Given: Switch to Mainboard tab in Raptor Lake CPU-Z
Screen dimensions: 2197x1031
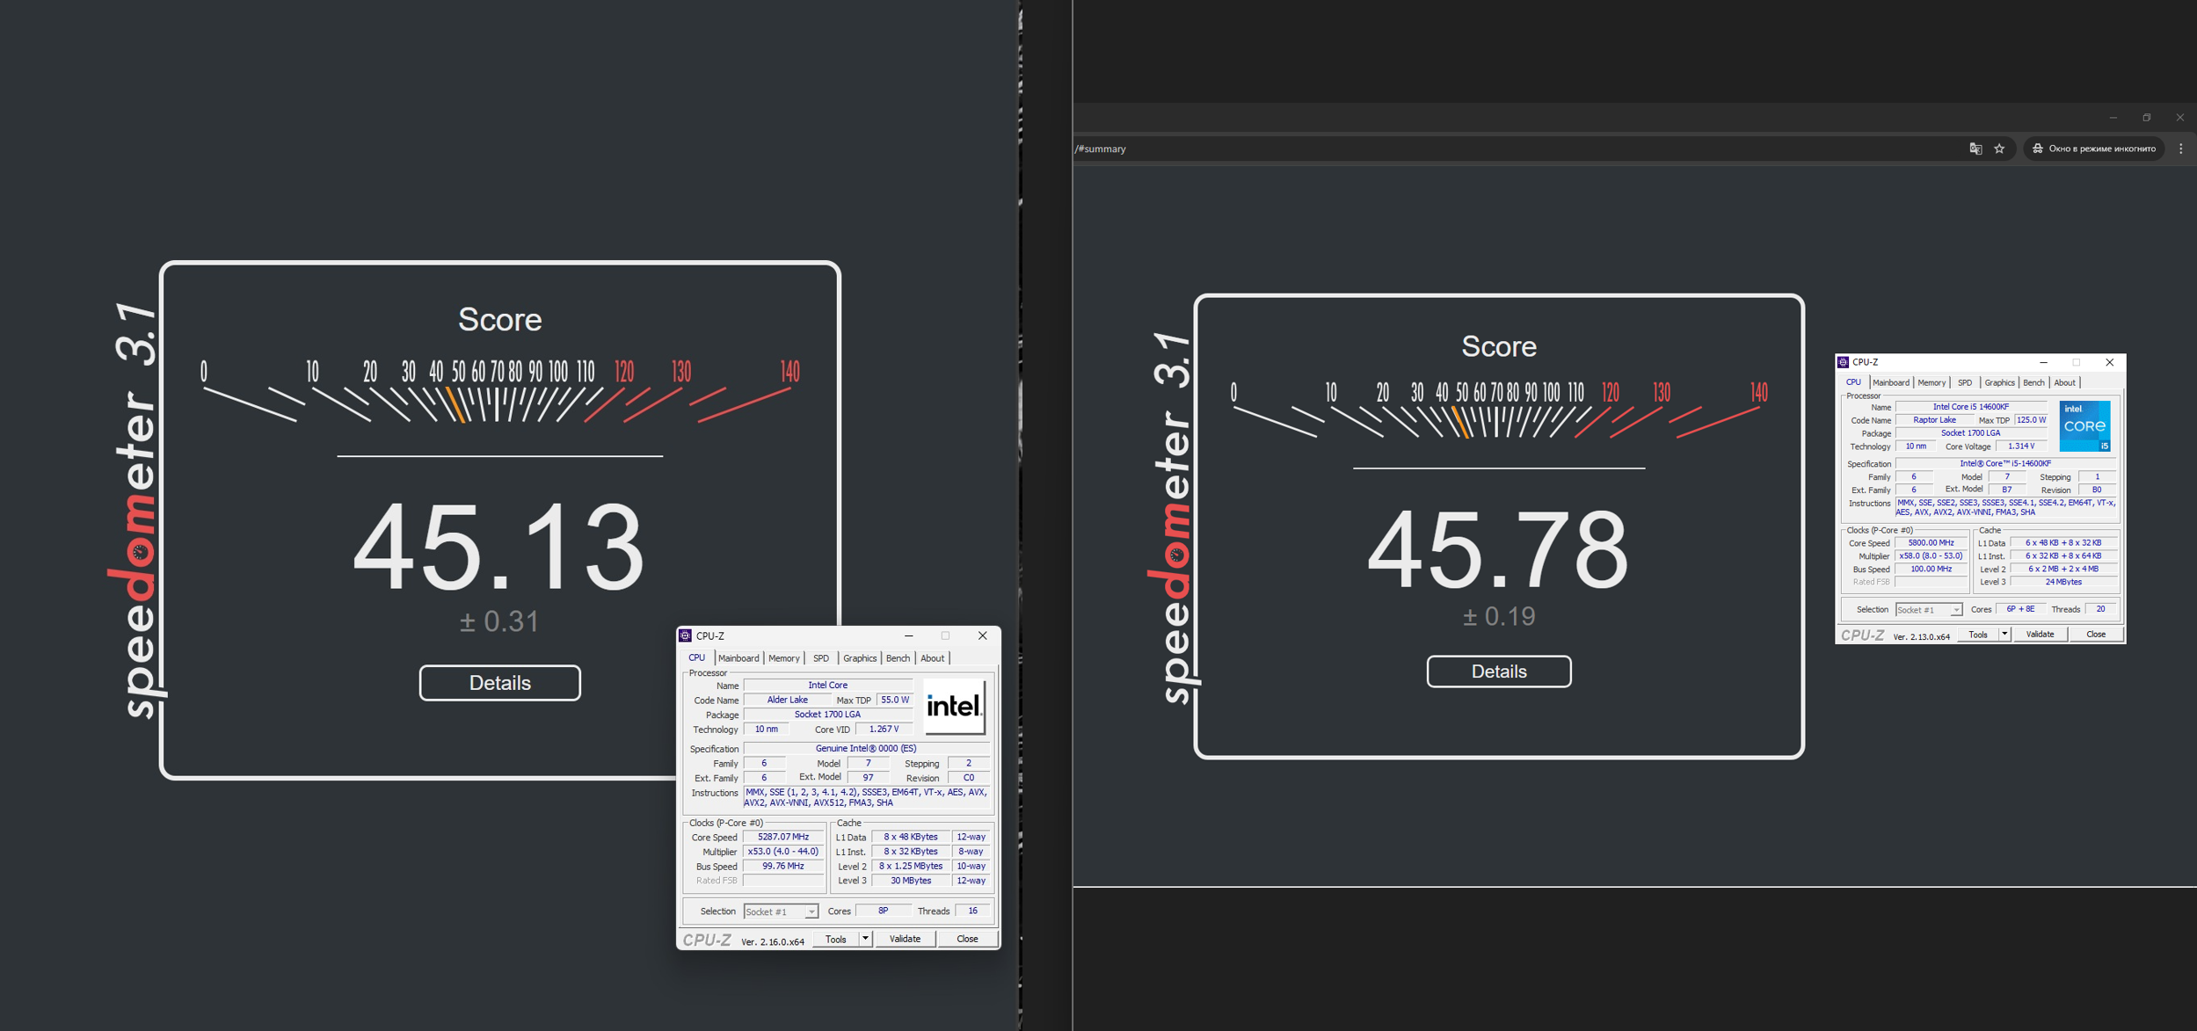Looking at the screenshot, I should click(1890, 383).
